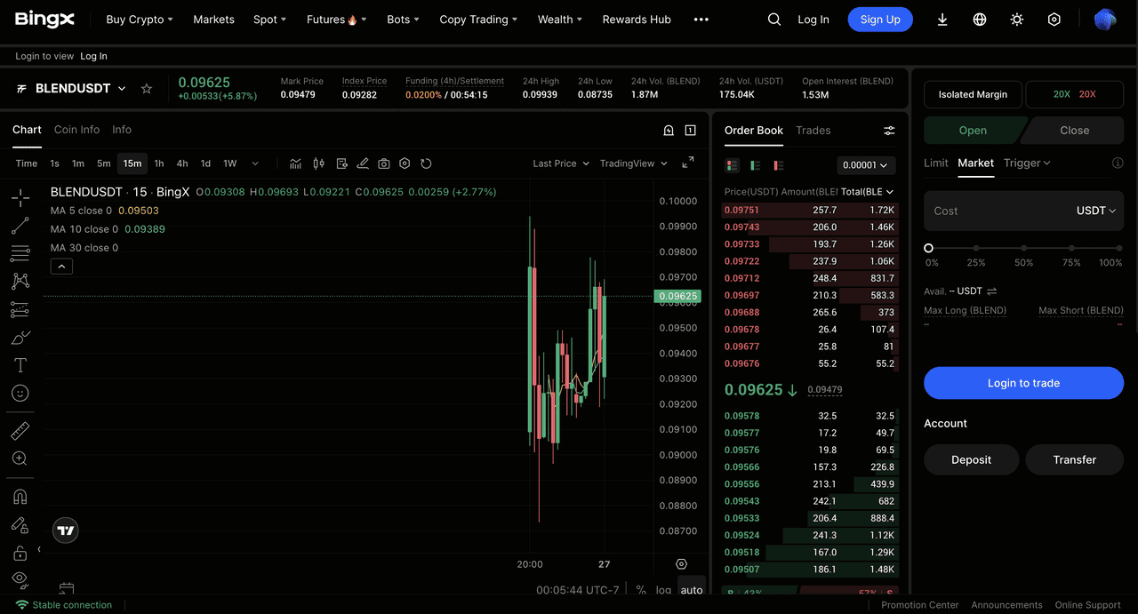
Task: Select the Limit order tab
Action: click(x=935, y=163)
